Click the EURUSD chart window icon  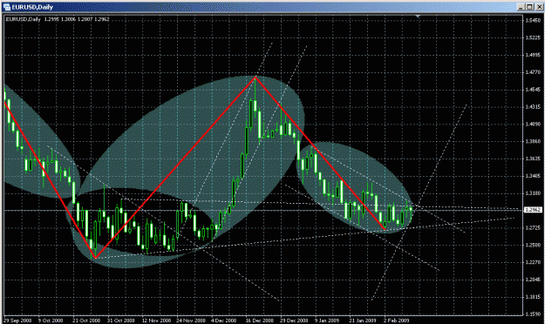7,7
